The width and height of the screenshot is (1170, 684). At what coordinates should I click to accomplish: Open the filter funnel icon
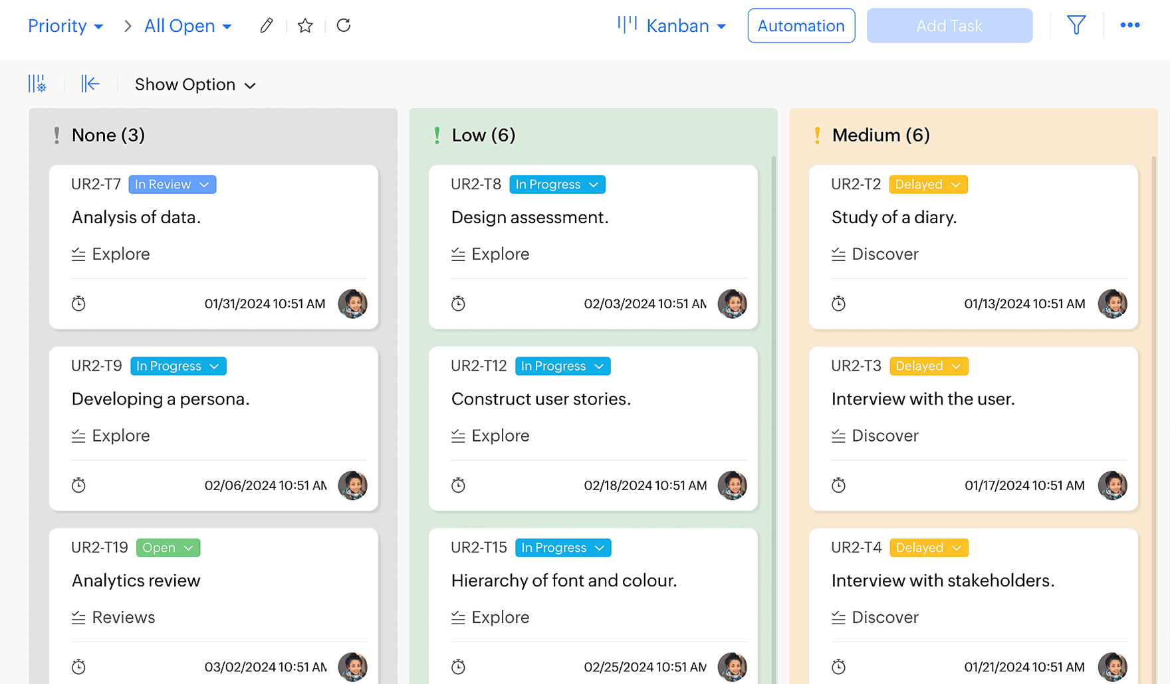[x=1076, y=26]
